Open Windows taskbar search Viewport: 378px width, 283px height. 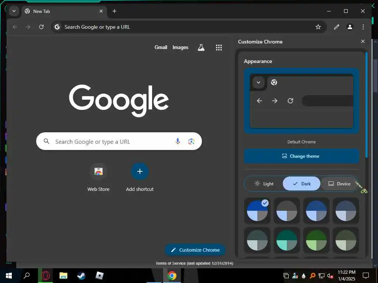(x=27, y=276)
